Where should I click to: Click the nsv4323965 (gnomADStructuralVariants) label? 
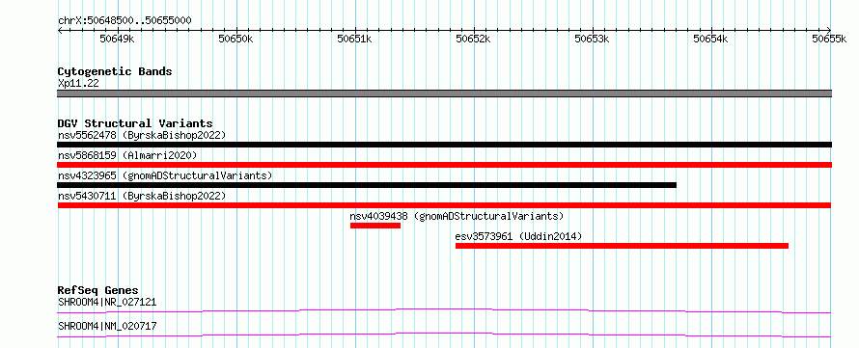[x=165, y=175]
